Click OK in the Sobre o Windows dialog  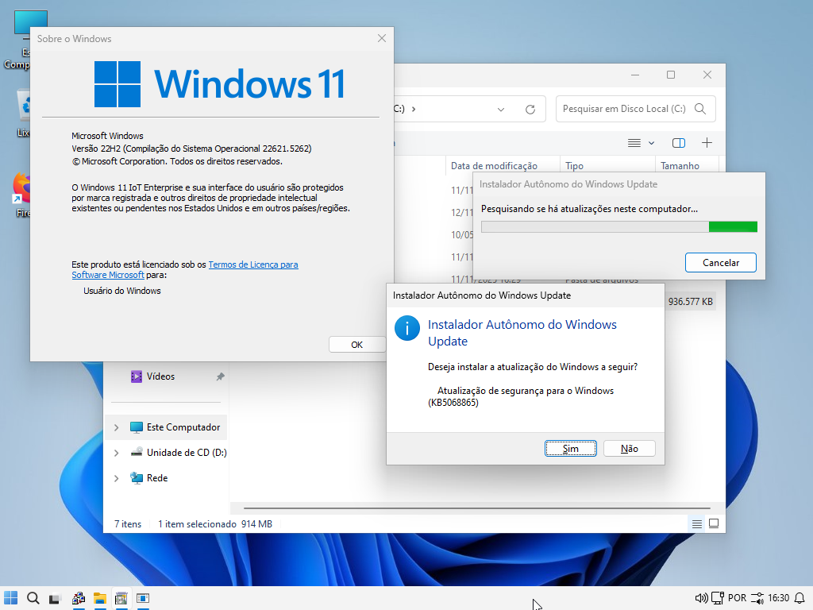(356, 345)
